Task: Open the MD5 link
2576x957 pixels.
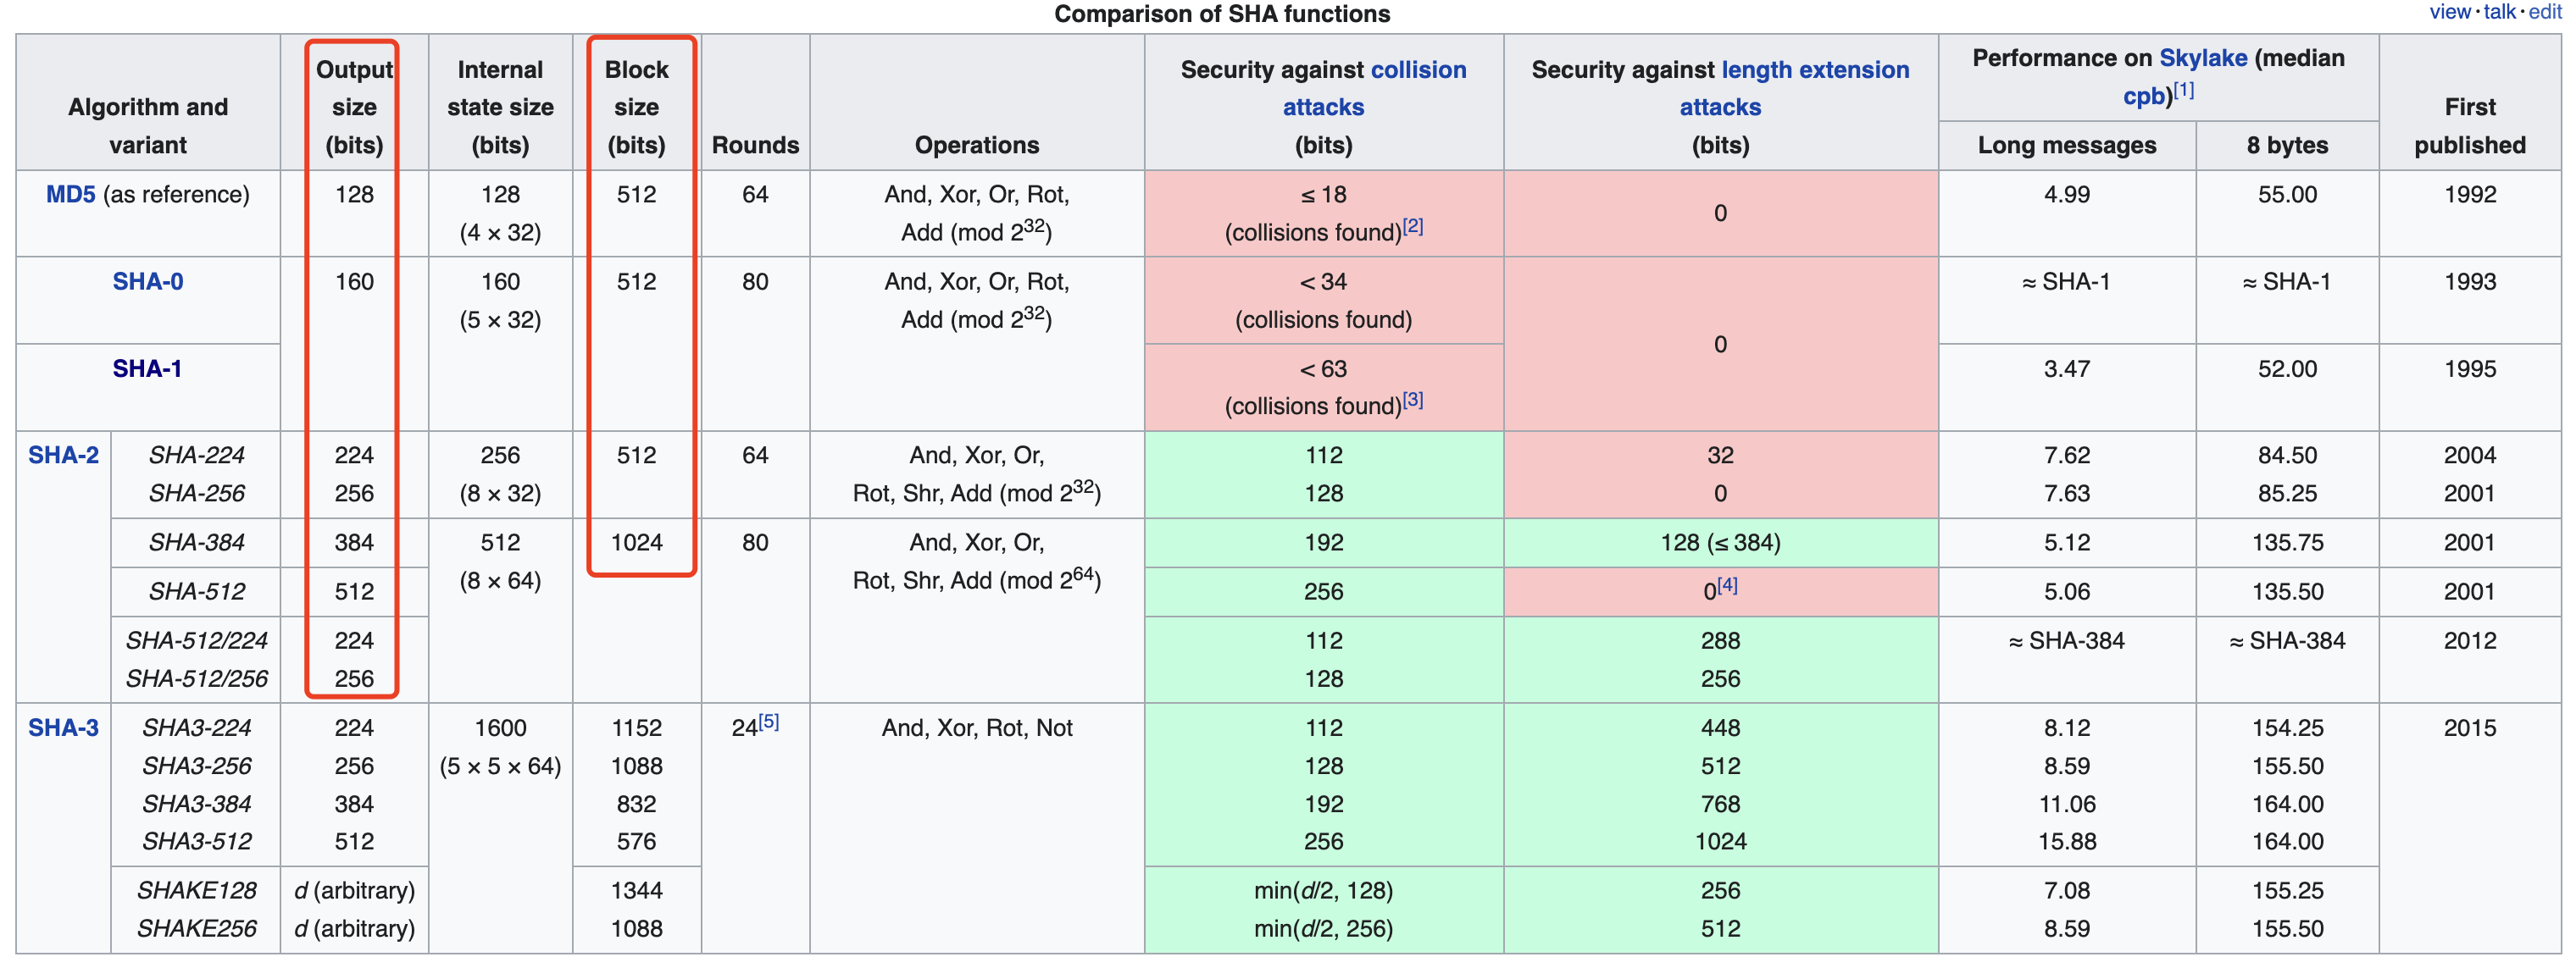Action: (70, 194)
